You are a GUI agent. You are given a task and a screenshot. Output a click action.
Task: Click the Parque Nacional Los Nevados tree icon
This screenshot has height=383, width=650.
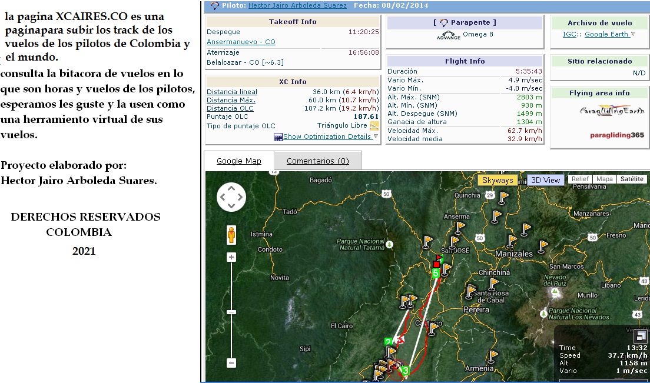point(543,314)
